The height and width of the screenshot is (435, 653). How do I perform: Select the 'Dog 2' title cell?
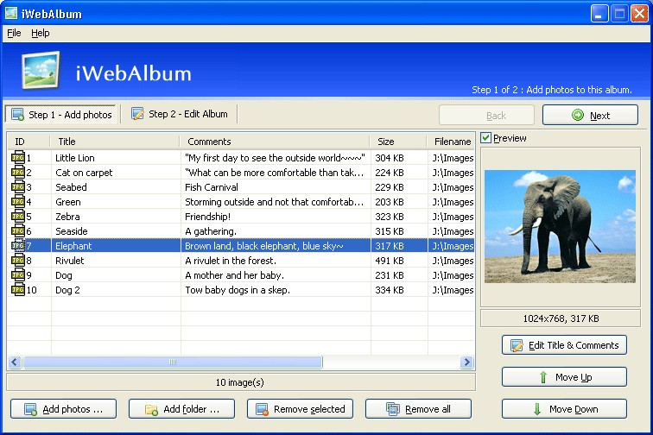click(x=67, y=290)
